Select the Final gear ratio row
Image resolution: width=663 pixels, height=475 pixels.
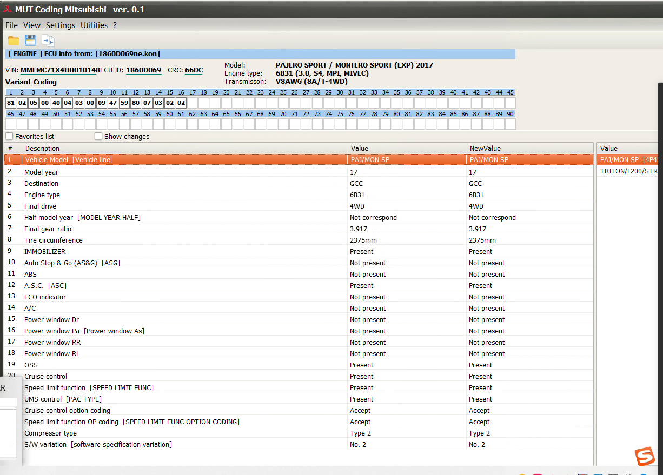tap(299, 229)
